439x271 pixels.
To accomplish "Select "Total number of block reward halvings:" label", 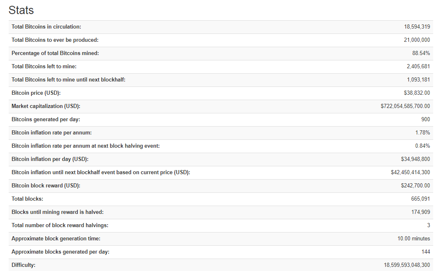I will [60, 225].
